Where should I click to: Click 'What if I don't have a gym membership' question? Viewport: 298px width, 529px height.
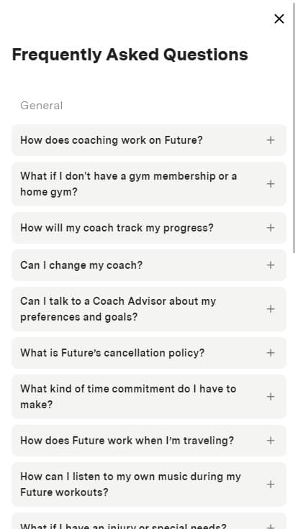(149, 184)
